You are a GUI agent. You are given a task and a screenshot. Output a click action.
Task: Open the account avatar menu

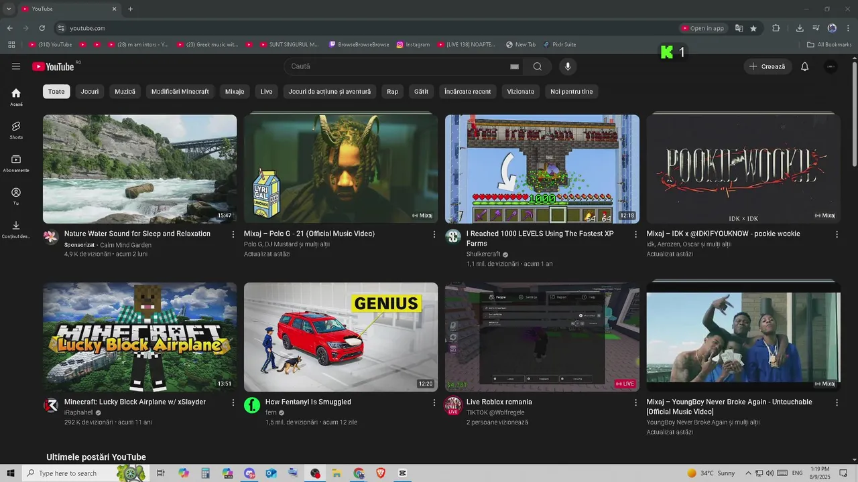coord(831,66)
